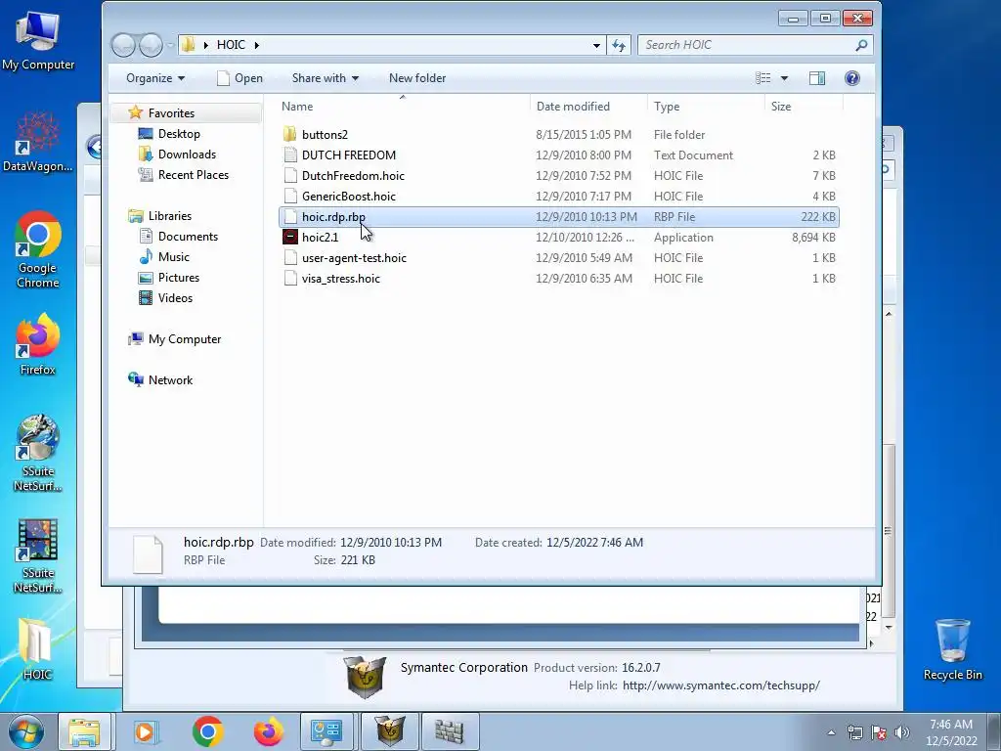Image resolution: width=1001 pixels, height=751 pixels.
Task: Click the Explorer Forward arrow button
Action: click(x=151, y=45)
